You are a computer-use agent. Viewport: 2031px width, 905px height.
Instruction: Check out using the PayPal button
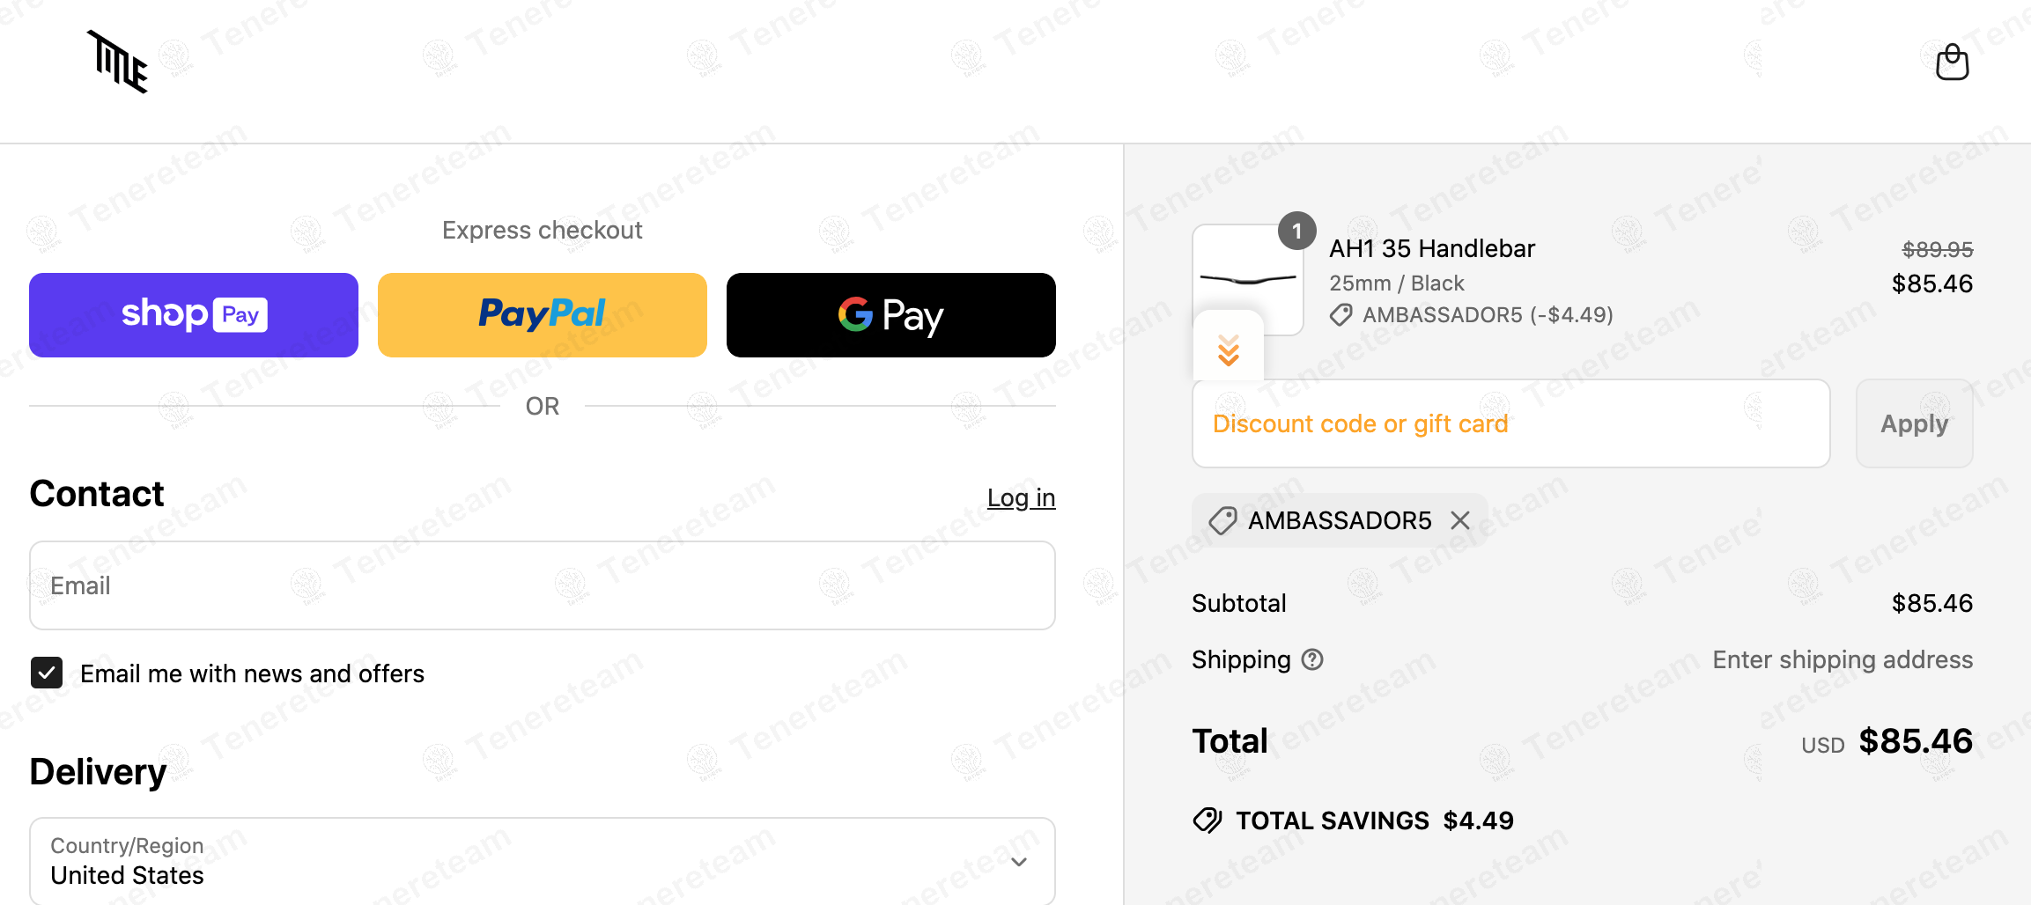coord(542,315)
